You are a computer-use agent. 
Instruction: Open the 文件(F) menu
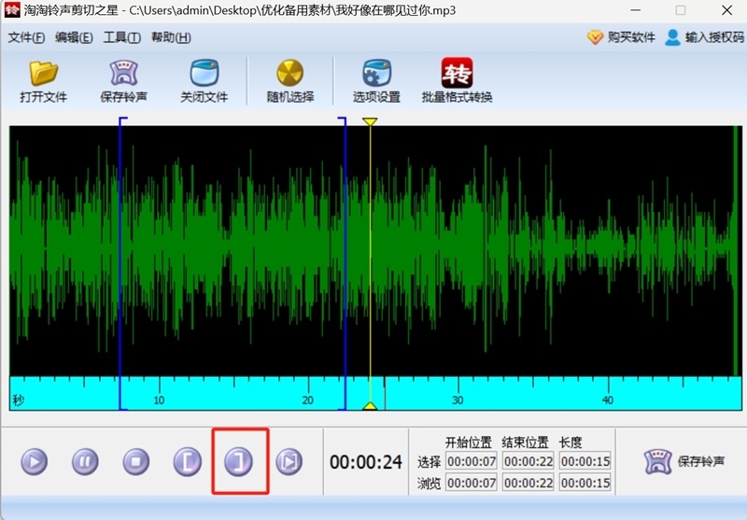click(x=27, y=37)
